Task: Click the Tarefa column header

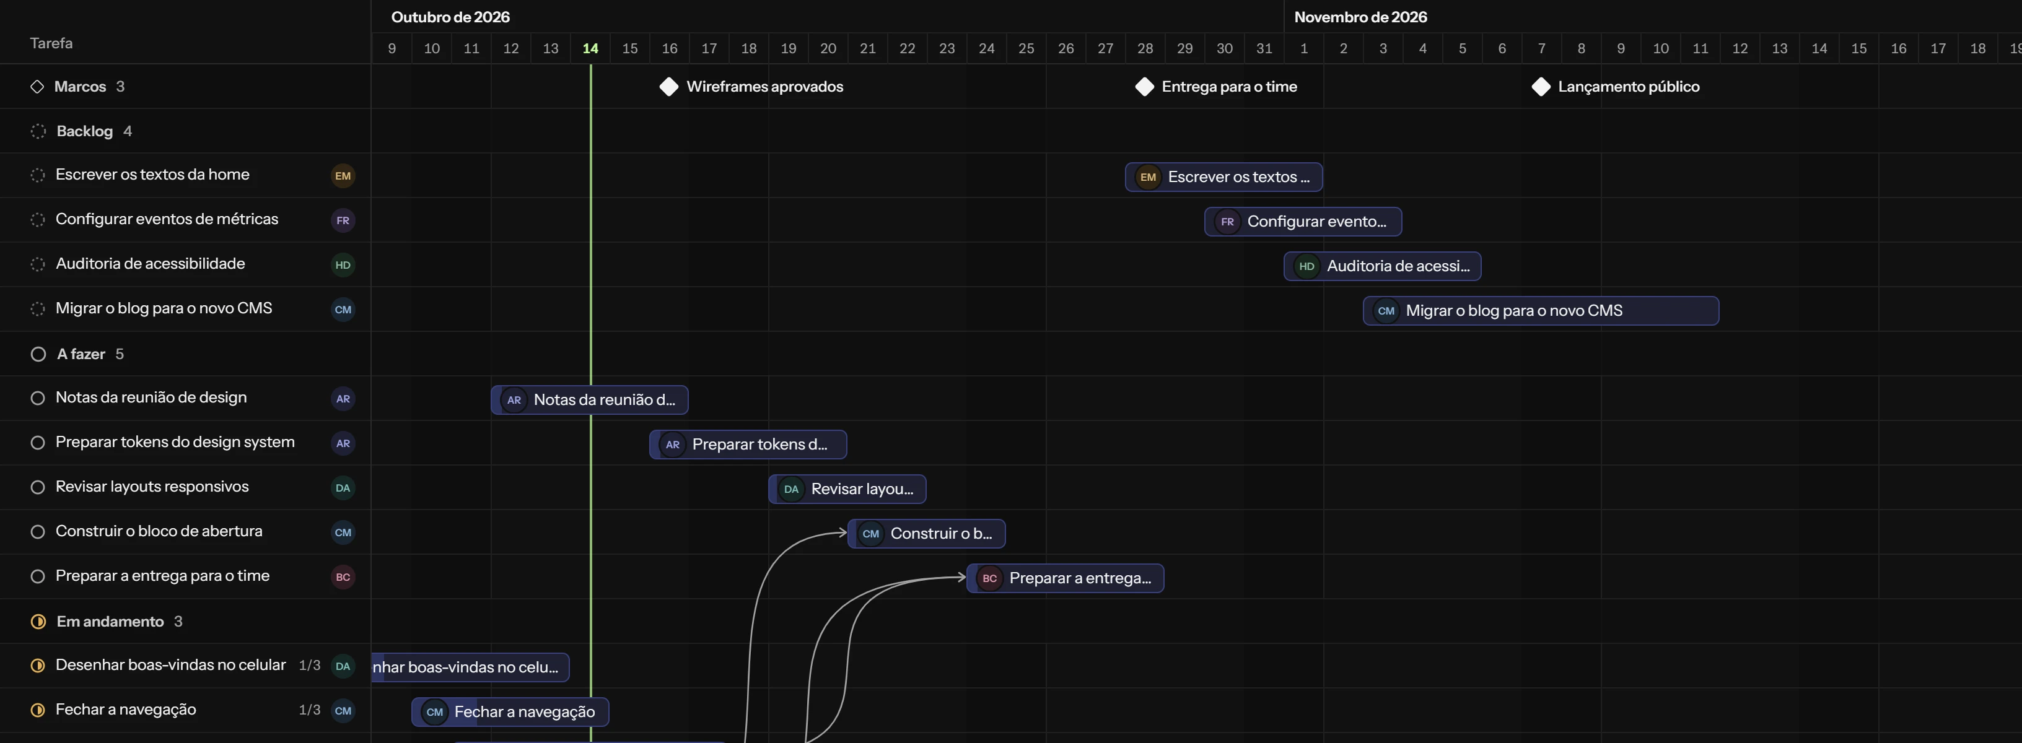Action: [51, 43]
